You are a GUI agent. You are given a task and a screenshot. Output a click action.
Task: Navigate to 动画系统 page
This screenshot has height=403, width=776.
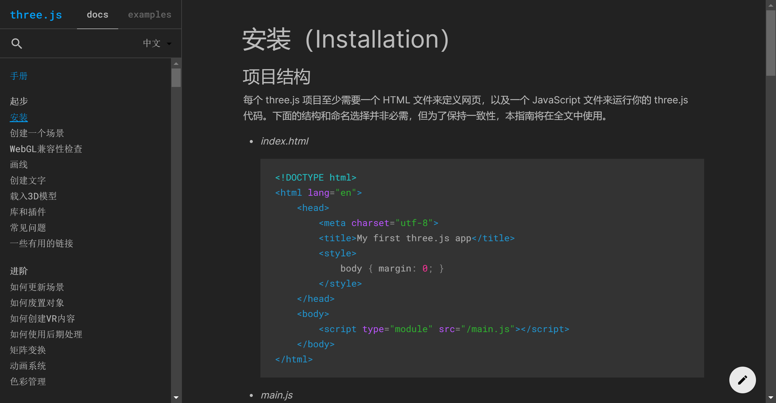[28, 366]
